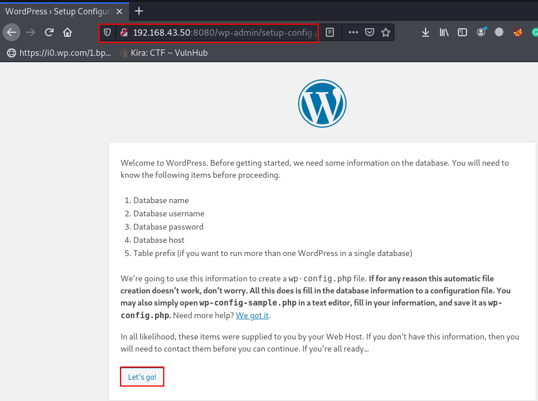
Task: Reload the current page
Action: point(50,33)
